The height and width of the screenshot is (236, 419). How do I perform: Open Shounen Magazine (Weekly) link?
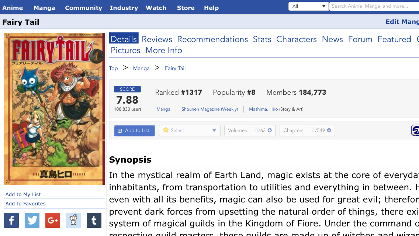[x=209, y=109]
